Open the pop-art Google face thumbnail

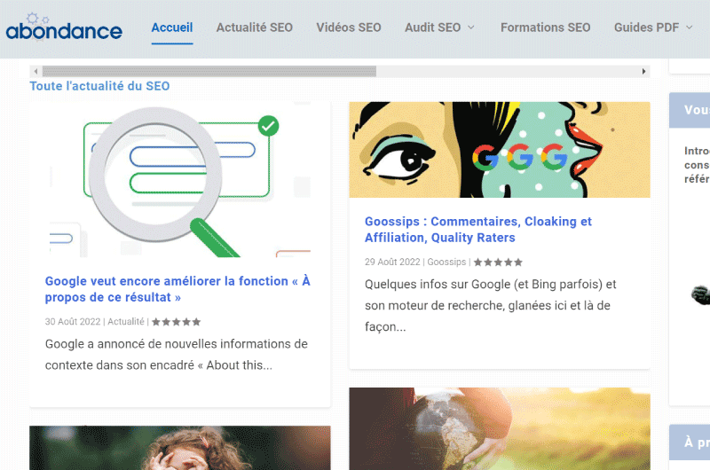point(500,150)
